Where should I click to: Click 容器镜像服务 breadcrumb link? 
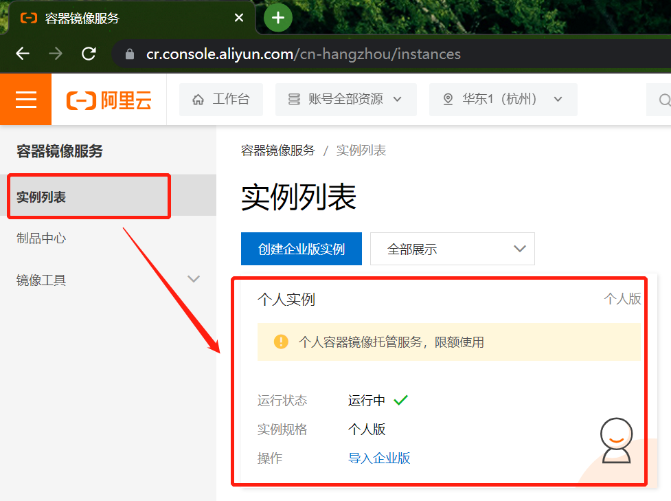tap(277, 151)
